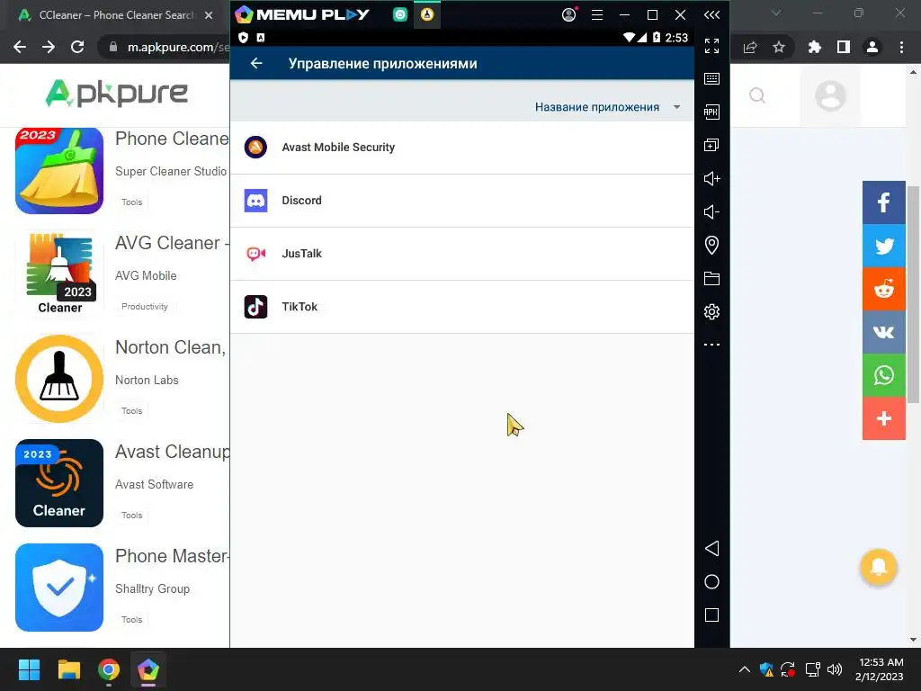Tap Android back triangle button
Image resolution: width=921 pixels, height=691 pixels.
[x=712, y=549]
